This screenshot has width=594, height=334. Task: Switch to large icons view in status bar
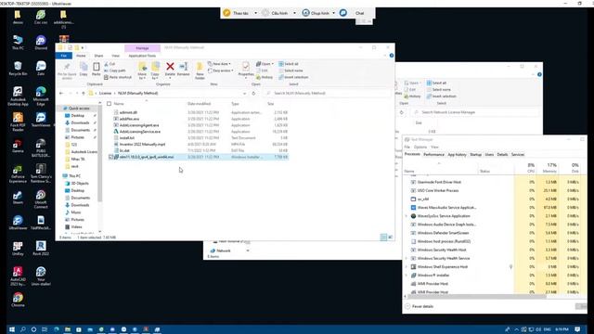coord(390,238)
